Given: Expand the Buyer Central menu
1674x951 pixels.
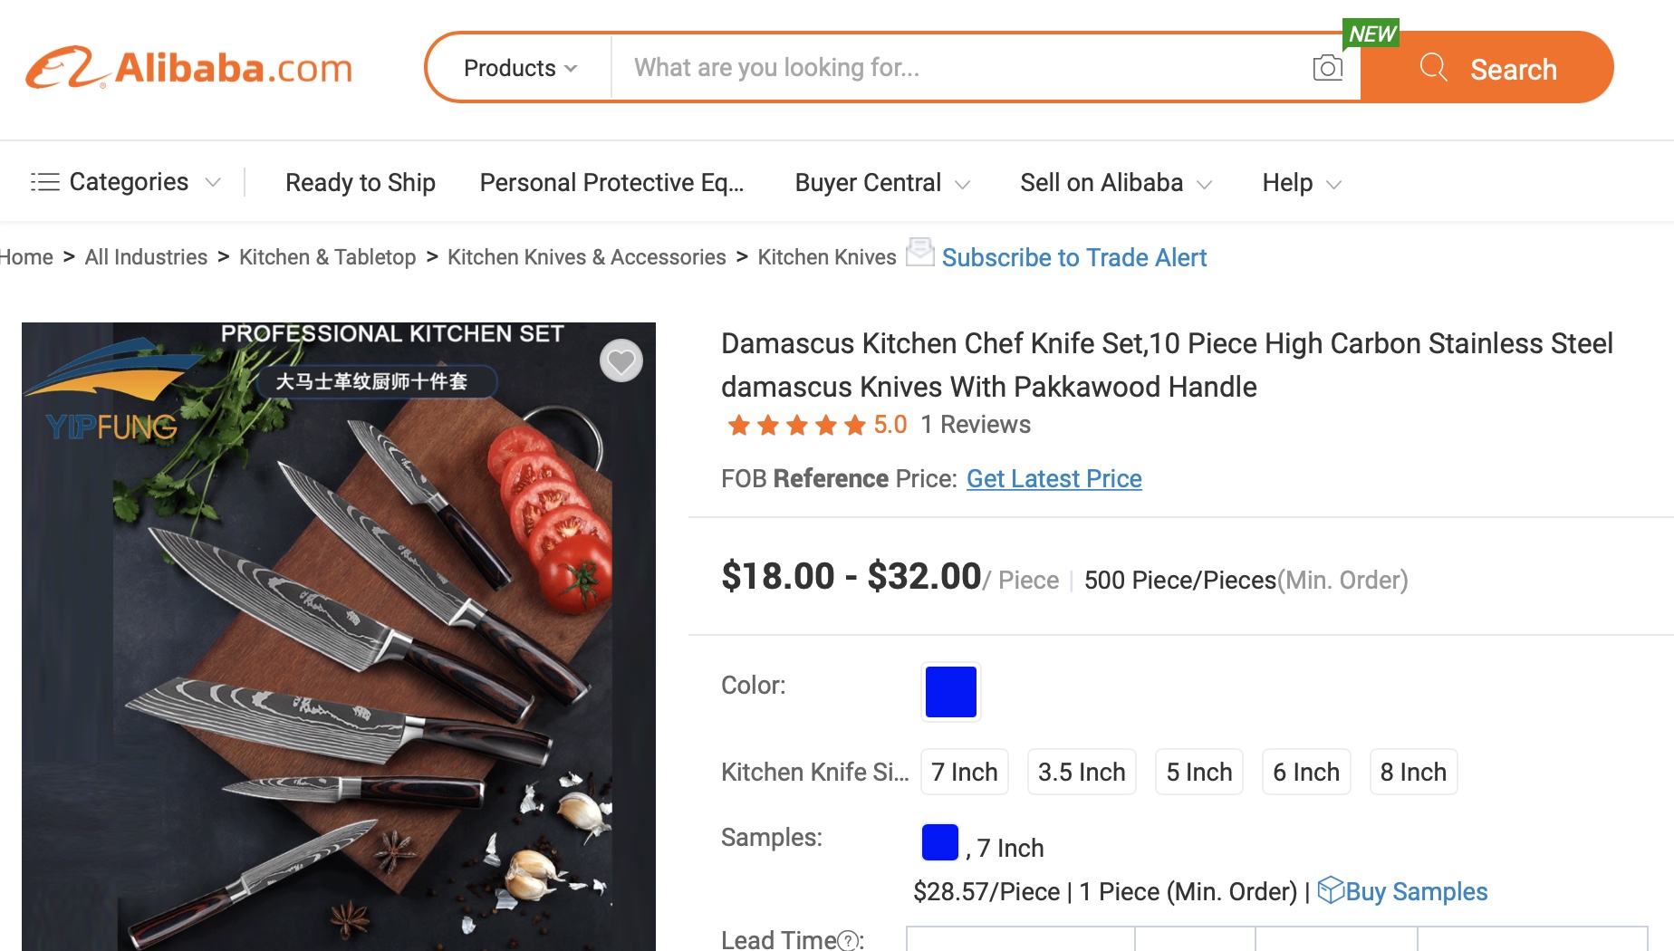Looking at the screenshot, I should point(882,183).
